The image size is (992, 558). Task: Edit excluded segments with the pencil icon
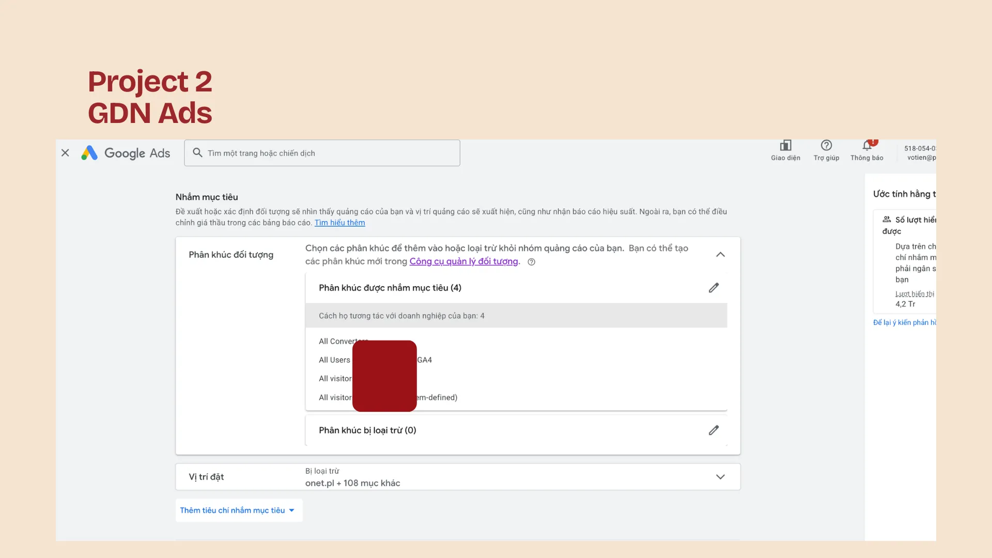714,430
